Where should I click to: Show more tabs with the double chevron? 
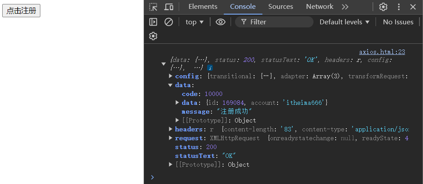[x=345, y=7]
